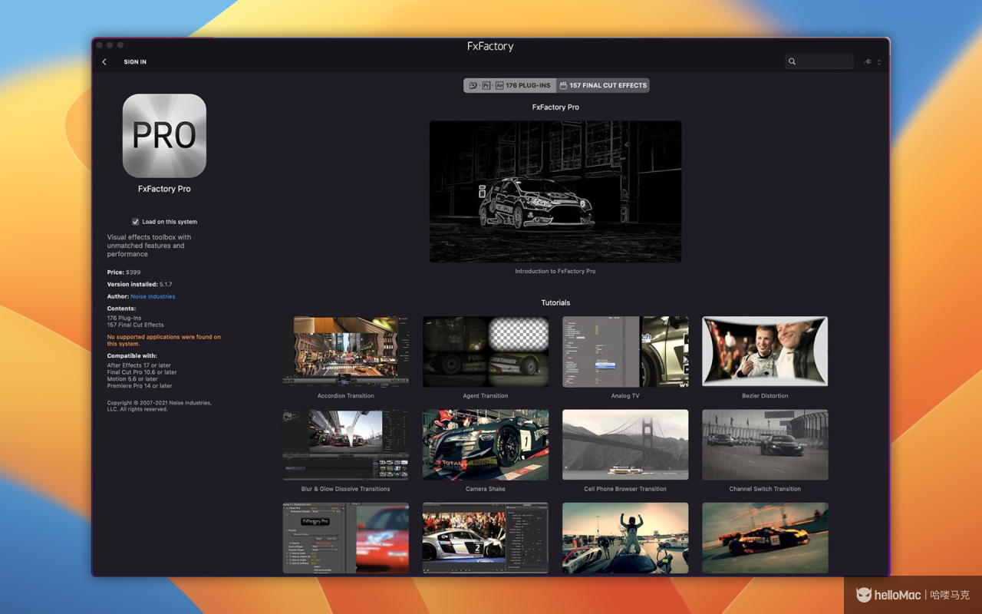Screen dimensions: 982x614
Task: Click the Motion icon in plug-ins tab
Action: pyautogui.click(x=473, y=85)
